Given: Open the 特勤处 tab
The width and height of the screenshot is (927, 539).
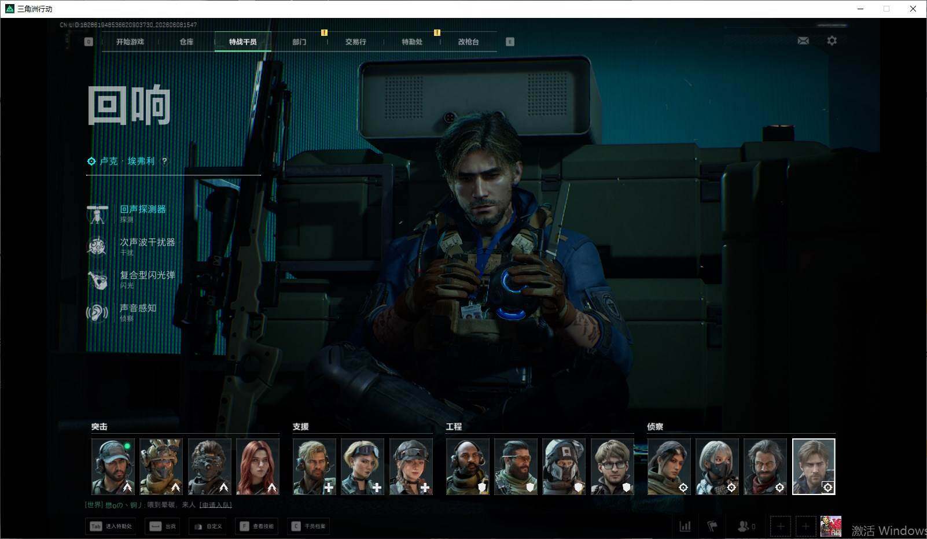Looking at the screenshot, I should tap(412, 42).
